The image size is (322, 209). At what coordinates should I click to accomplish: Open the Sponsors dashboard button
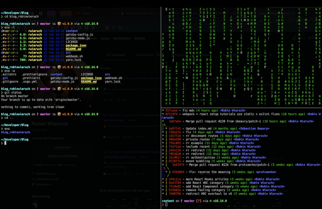coord(63,156)
